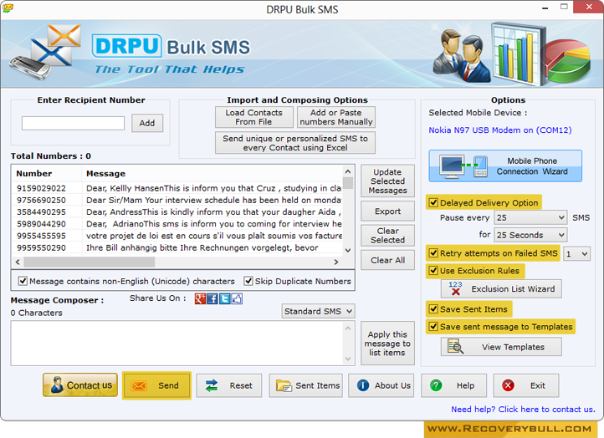Click the Twitter share icon
Viewport: 604px width, 438px height.
click(x=224, y=298)
